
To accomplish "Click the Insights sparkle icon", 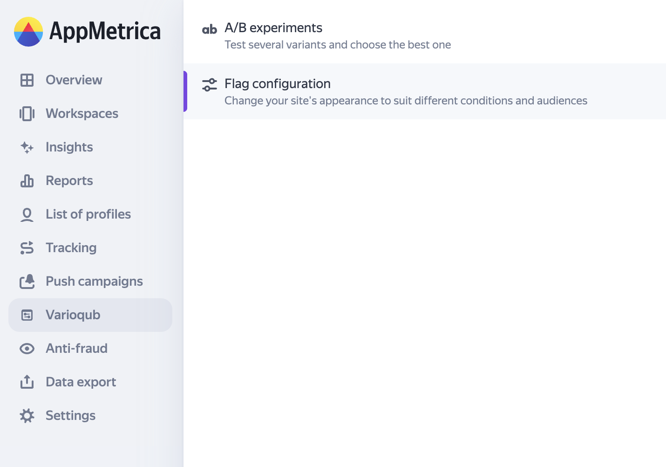I will 27,147.
